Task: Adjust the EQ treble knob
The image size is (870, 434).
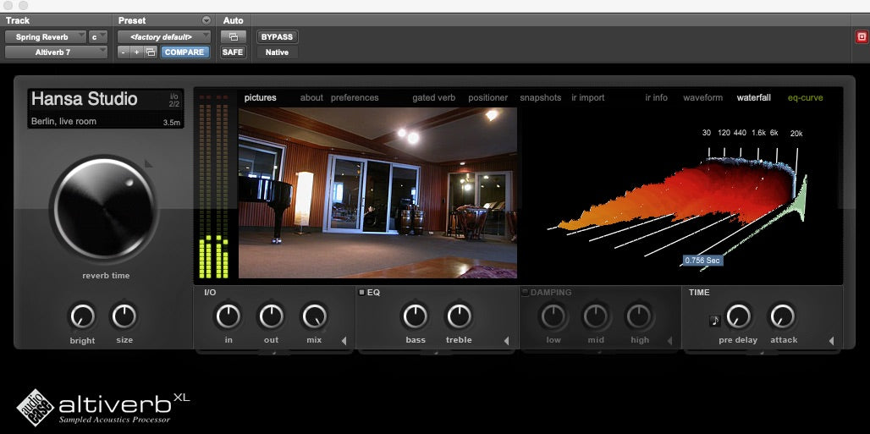Action: pyautogui.click(x=459, y=316)
